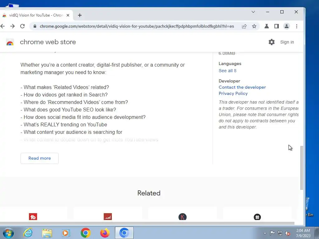Maximize the Chrome window
The height and width of the screenshot is (239, 319).
tap(282, 12)
